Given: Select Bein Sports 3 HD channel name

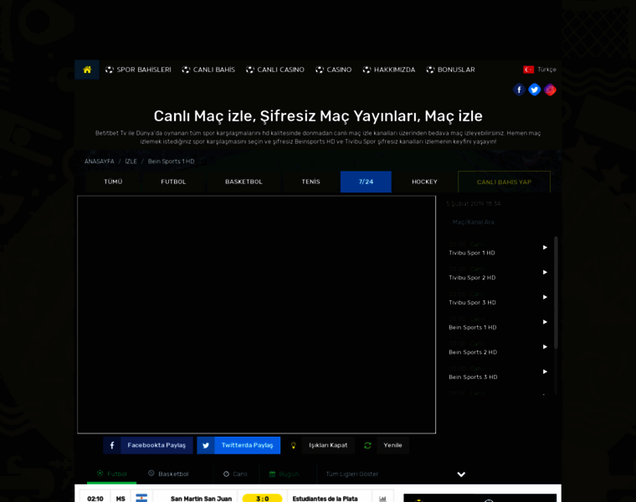Looking at the screenshot, I should point(473,377).
